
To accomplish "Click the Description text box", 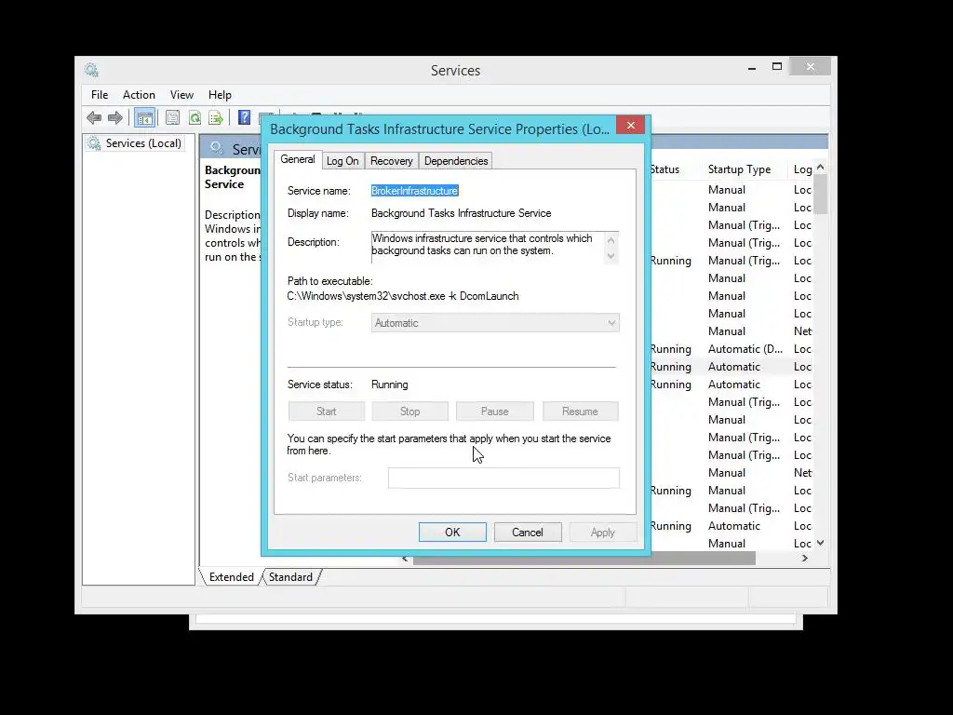I will 487,247.
